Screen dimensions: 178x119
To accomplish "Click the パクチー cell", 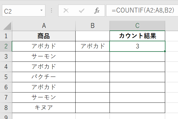I will [44, 77].
